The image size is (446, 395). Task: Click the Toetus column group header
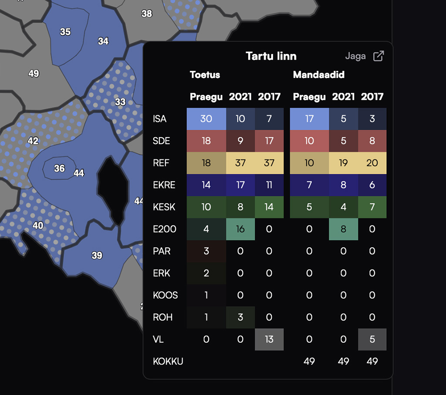[x=205, y=74]
